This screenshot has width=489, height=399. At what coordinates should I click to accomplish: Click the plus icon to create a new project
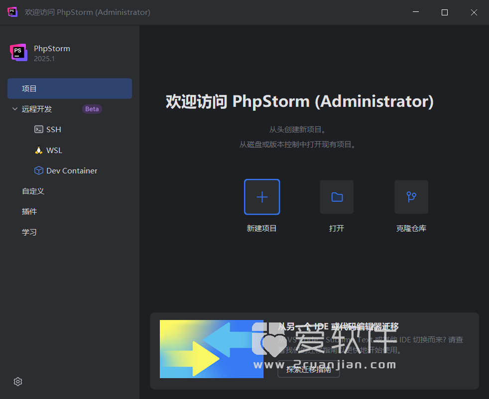click(262, 197)
